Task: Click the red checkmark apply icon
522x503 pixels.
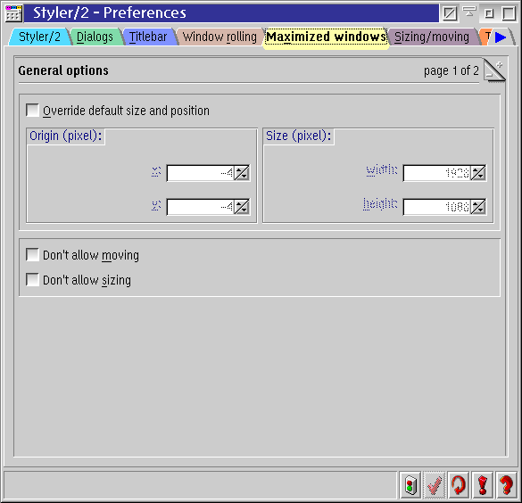Action: tap(435, 485)
